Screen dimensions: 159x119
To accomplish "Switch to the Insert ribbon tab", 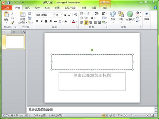I will (27, 8).
